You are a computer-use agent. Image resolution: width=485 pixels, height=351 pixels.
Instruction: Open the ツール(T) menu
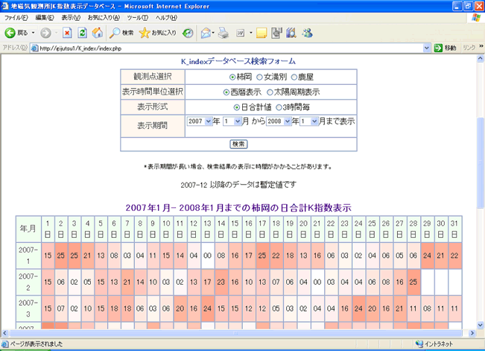pyautogui.click(x=137, y=17)
